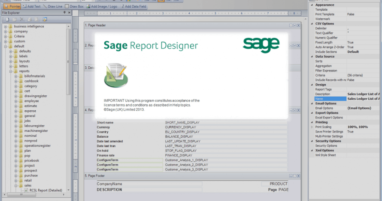Select the Finance rate label
The width and height of the screenshot is (382, 201).
pyautogui.click(x=106, y=155)
